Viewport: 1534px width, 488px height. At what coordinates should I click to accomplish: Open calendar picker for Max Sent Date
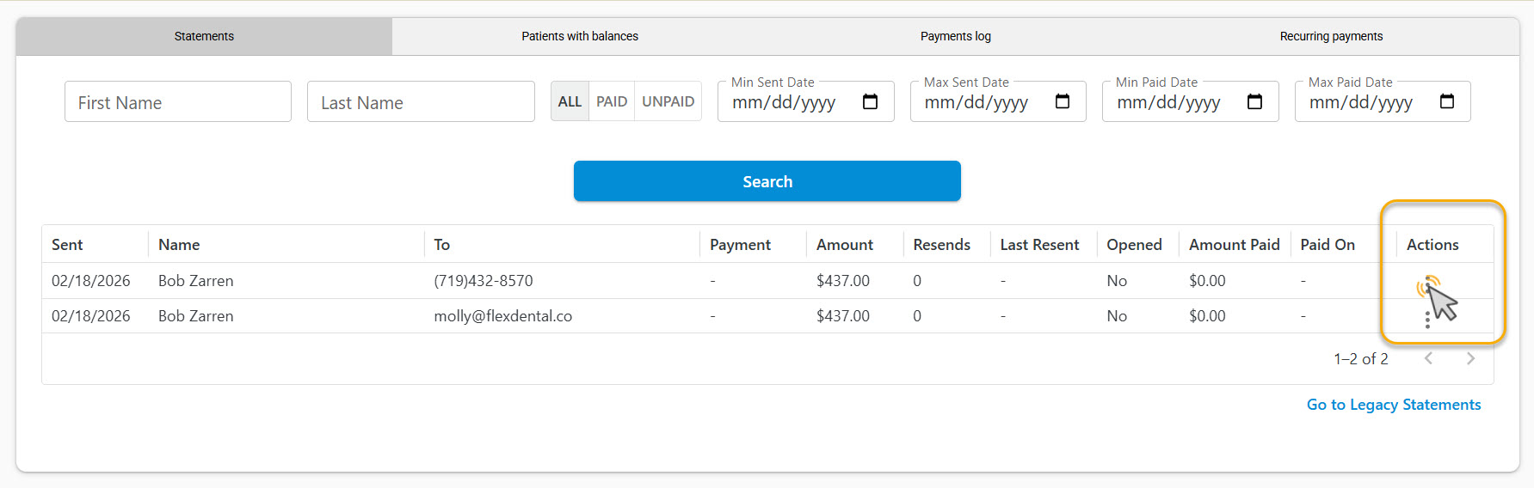(1063, 101)
